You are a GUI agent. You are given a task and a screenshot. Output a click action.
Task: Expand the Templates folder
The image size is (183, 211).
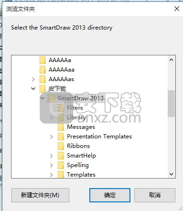(x=52, y=175)
